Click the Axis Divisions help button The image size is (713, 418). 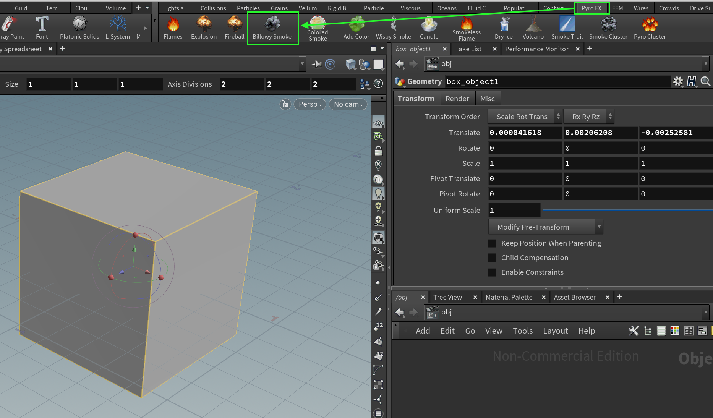coord(378,84)
